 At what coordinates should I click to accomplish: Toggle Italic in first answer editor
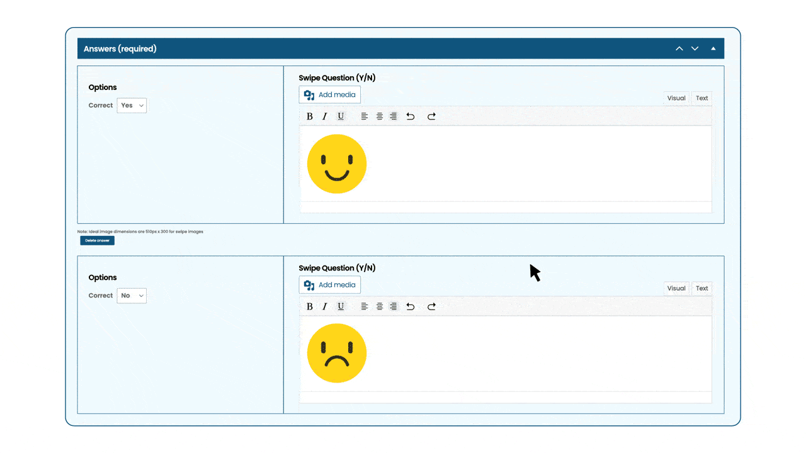click(325, 116)
